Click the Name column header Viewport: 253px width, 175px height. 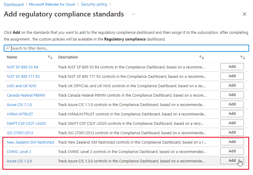12,57
